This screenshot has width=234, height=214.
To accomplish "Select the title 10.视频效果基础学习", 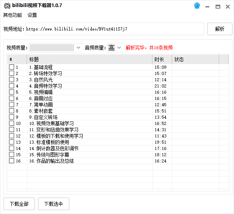I will (x=51, y=123).
